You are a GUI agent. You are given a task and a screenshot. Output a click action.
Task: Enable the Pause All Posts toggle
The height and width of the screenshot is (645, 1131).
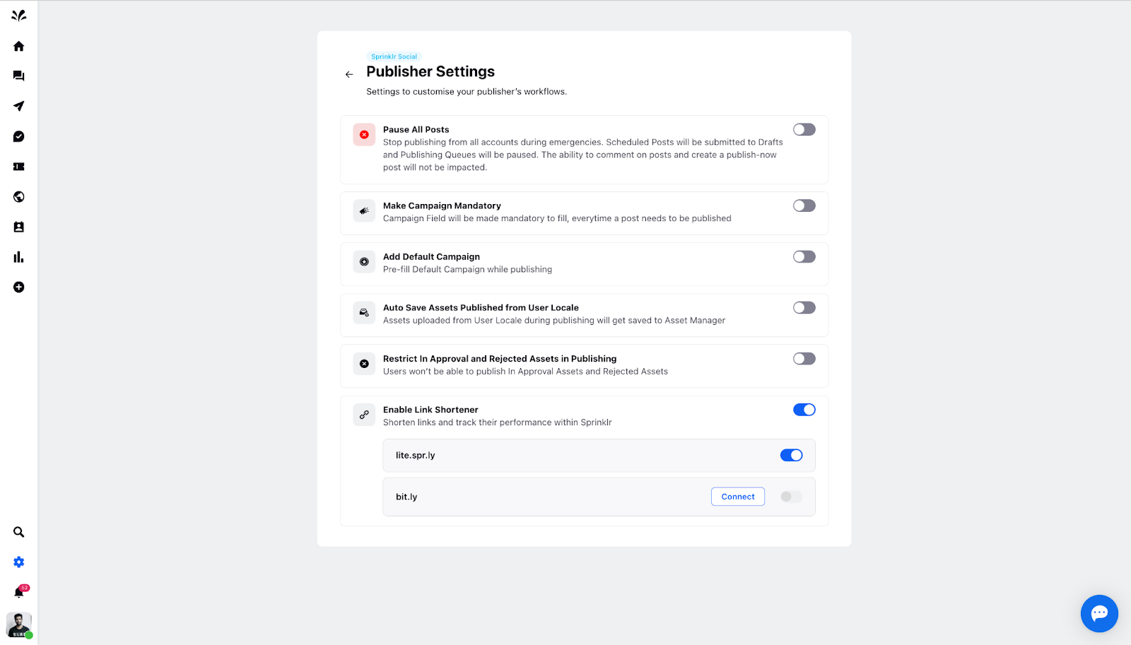point(804,129)
